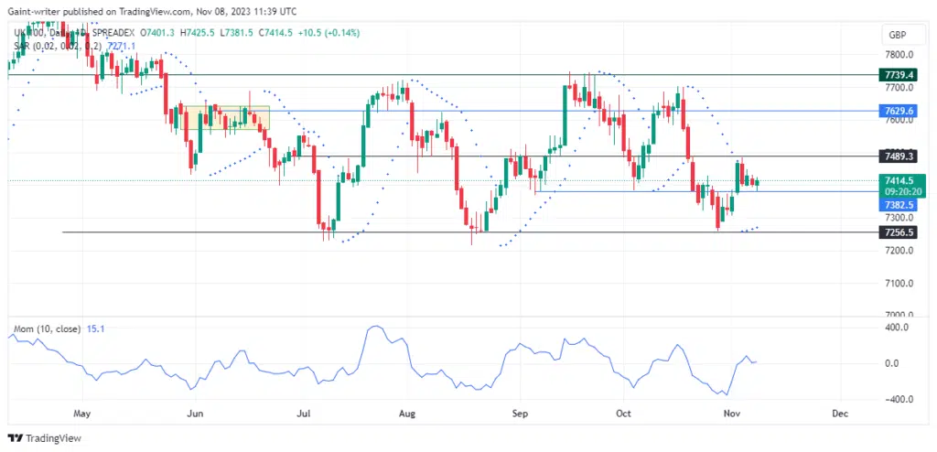This screenshot has width=937, height=452.
Task: Click the Mom (10, close) indicator legend
Action: tap(46, 328)
